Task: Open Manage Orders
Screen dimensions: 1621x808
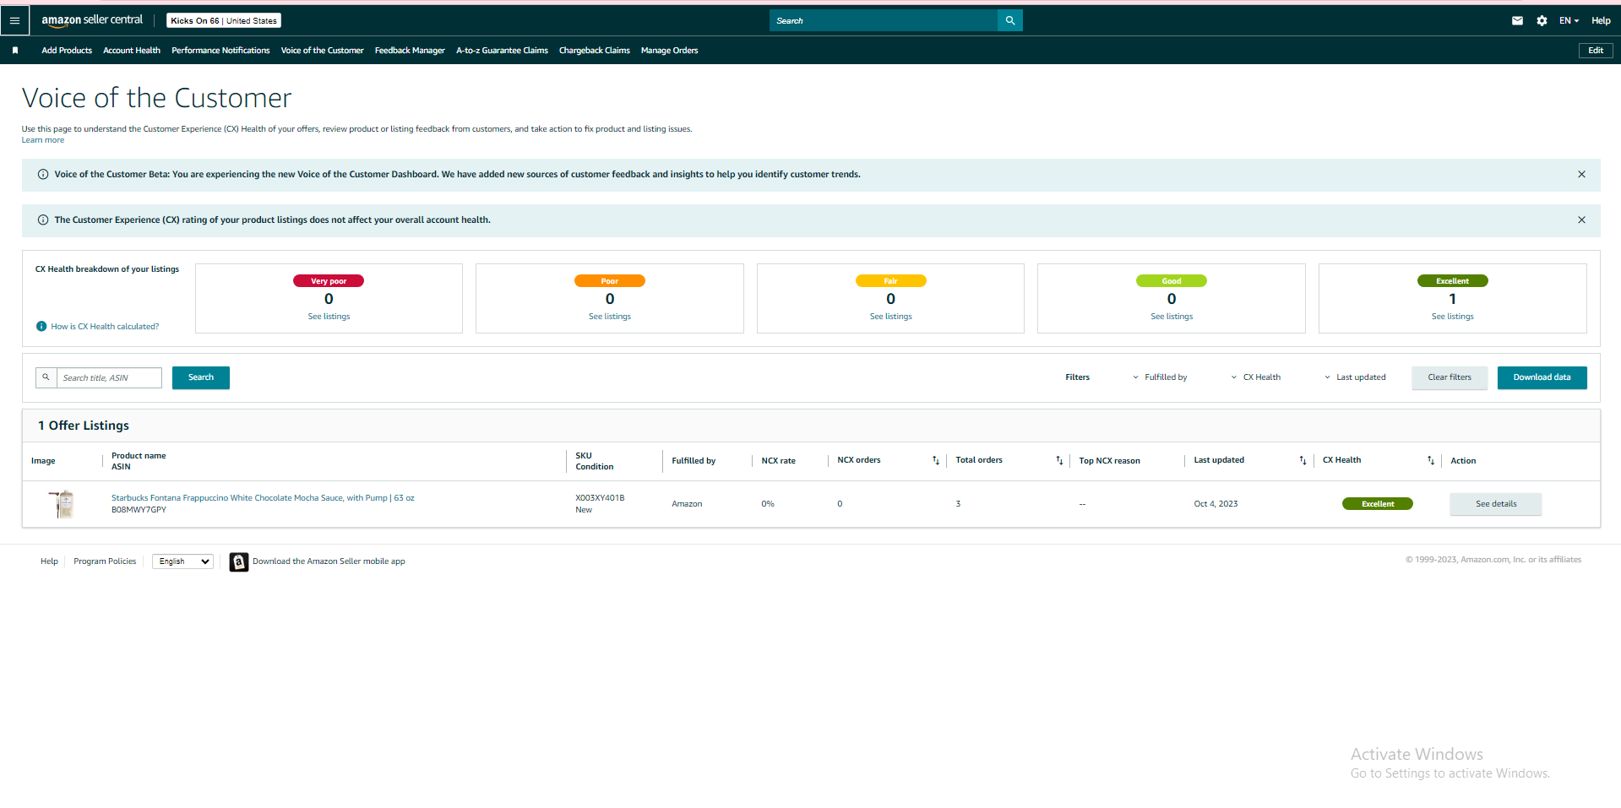Action: pos(669,51)
